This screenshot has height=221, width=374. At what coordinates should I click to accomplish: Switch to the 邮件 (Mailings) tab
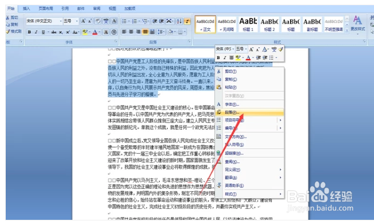click(x=81, y=9)
